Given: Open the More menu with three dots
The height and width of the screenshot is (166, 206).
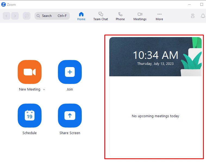Looking at the screenshot, I should click(159, 16).
